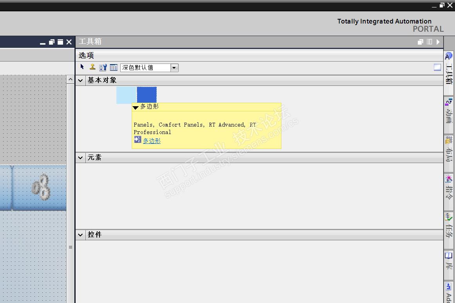Click the 控件 section title
Image resolution: width=455 pixels, height=303 pixels.
pos(94,235)
